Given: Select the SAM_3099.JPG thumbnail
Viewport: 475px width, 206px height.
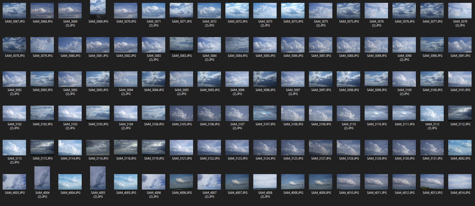Looking at the screenshot, I should 376,79.
